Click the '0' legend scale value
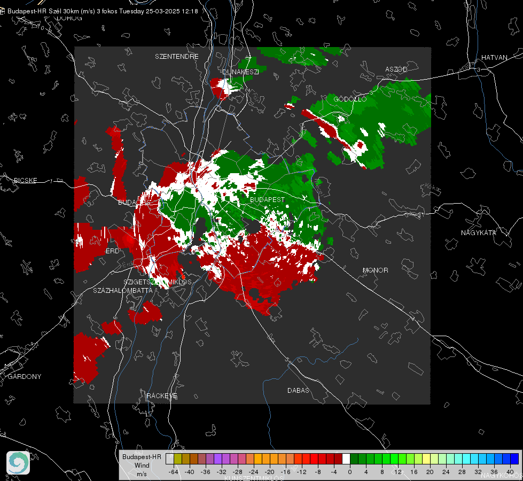This screenshot has width=523, height=481. [350, 472]
